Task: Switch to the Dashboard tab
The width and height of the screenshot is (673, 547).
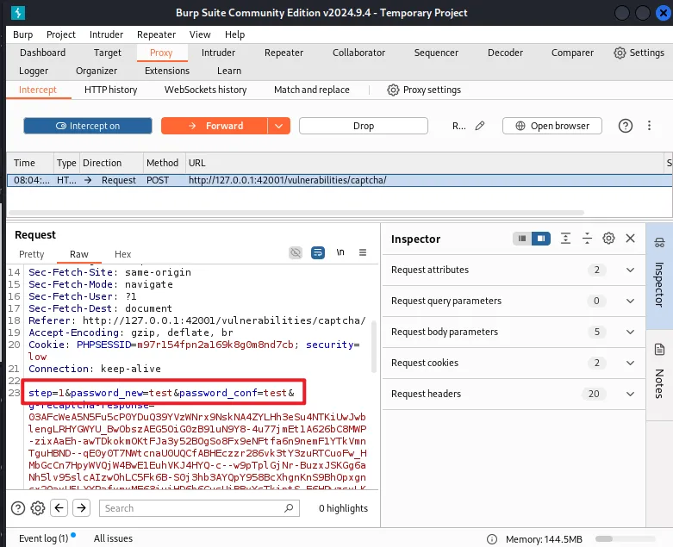Action: (x=42, y=53)
